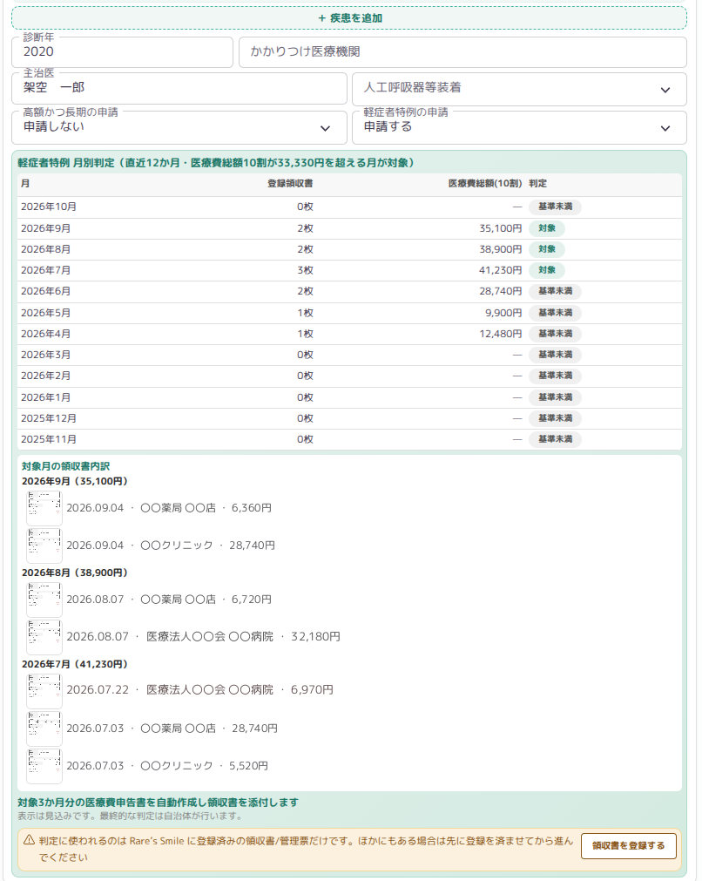Click the 領収書を登録する button
The image size is (702, 881).
(x=628, y=845)
